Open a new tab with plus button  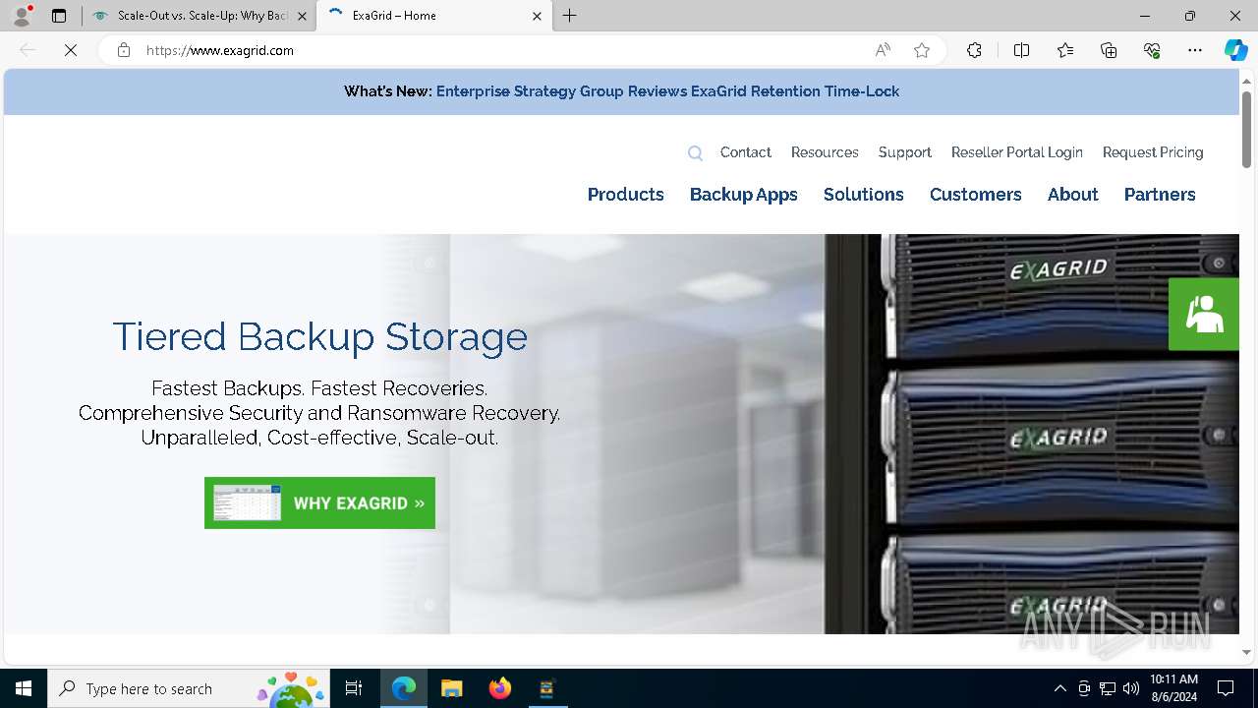570,16
